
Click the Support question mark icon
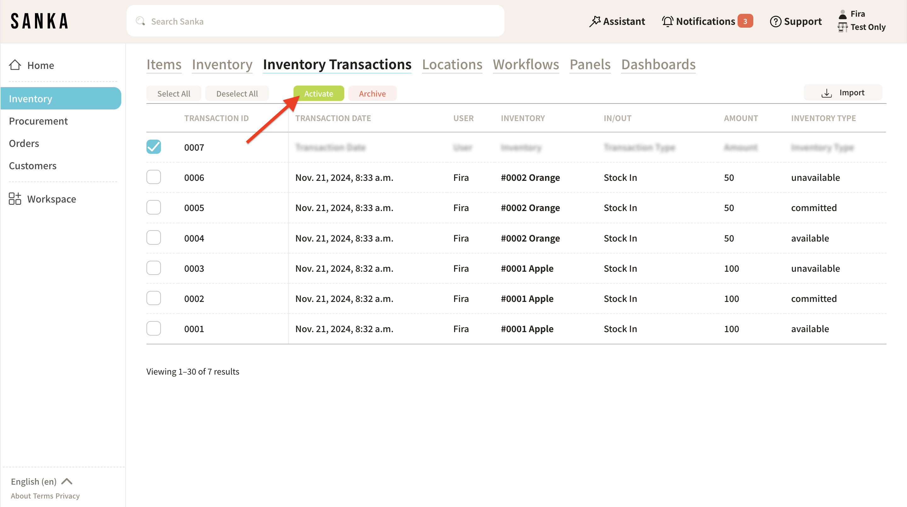775,21
